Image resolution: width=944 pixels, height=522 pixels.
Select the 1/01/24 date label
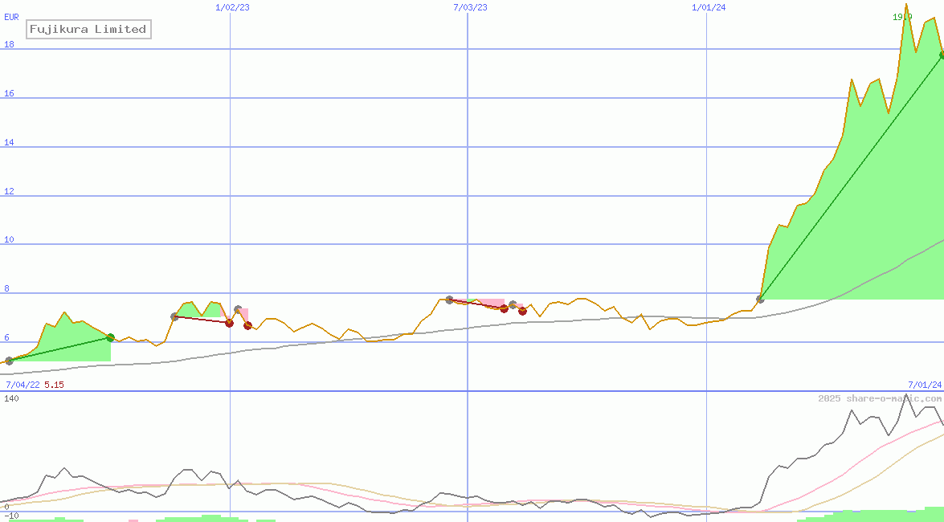[x=709, y=7]
